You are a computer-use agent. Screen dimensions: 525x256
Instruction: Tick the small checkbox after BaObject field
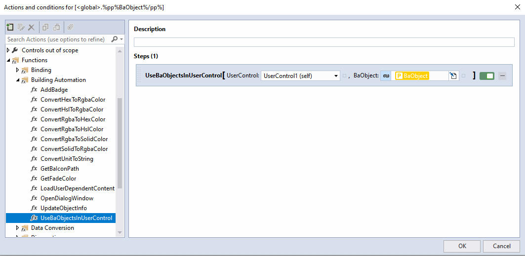pyautogui.click(x=463, y=76)
